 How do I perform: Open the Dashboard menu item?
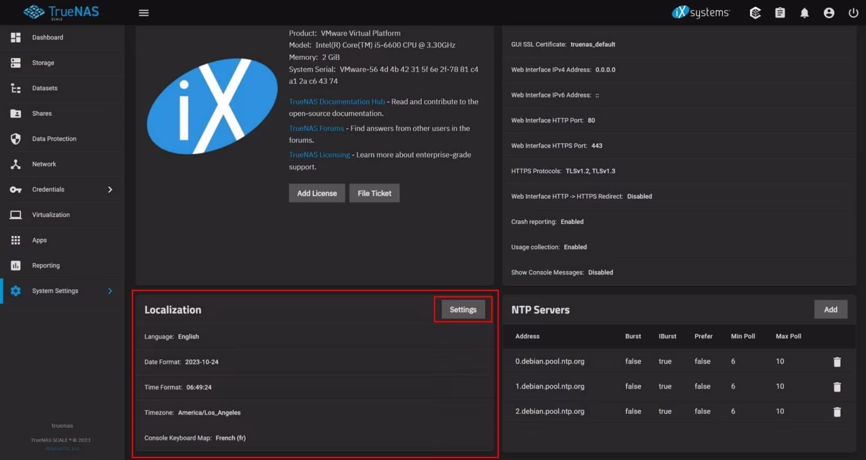pos(62,37)
